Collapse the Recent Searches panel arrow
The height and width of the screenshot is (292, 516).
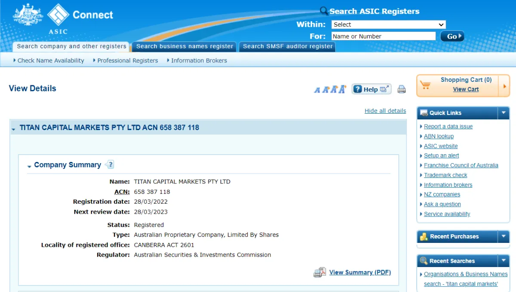[504, 261]
